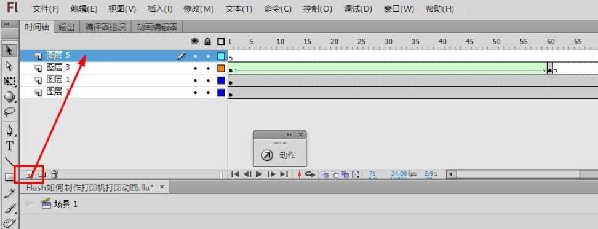This screenshot has height=229, width=598.
Task: Step forward one frame
Action: point(271,174)
